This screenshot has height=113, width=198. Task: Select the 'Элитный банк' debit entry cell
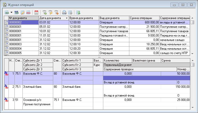pyautogui.click(x=38, y=87)
